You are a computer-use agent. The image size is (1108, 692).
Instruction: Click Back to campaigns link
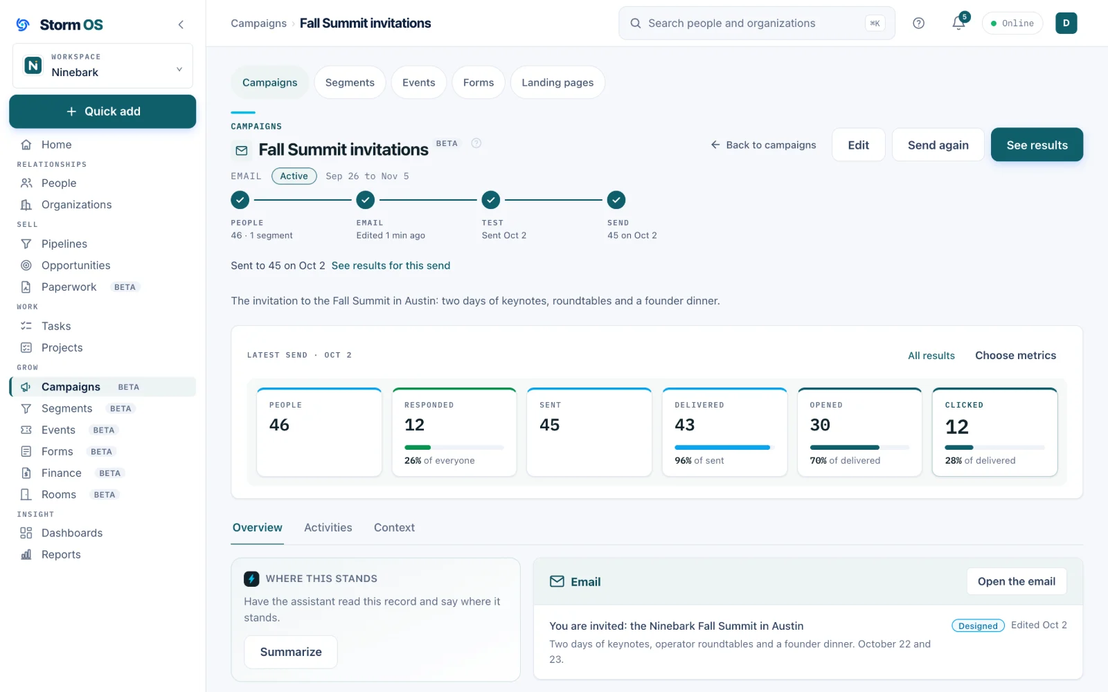pyautogui.click(x=763, y=145)
